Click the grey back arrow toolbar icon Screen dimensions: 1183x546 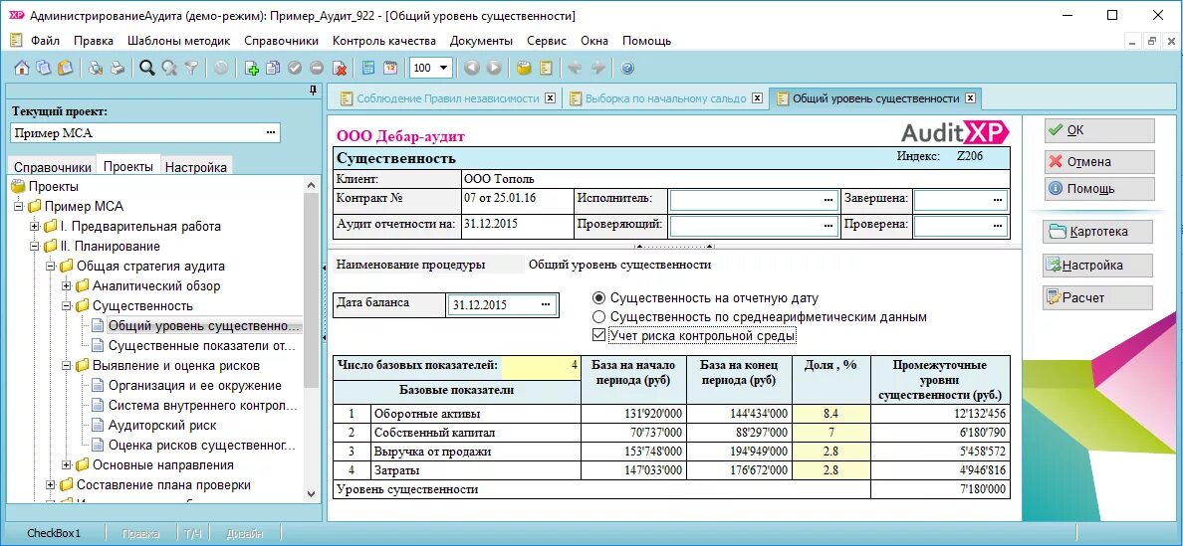575,68
